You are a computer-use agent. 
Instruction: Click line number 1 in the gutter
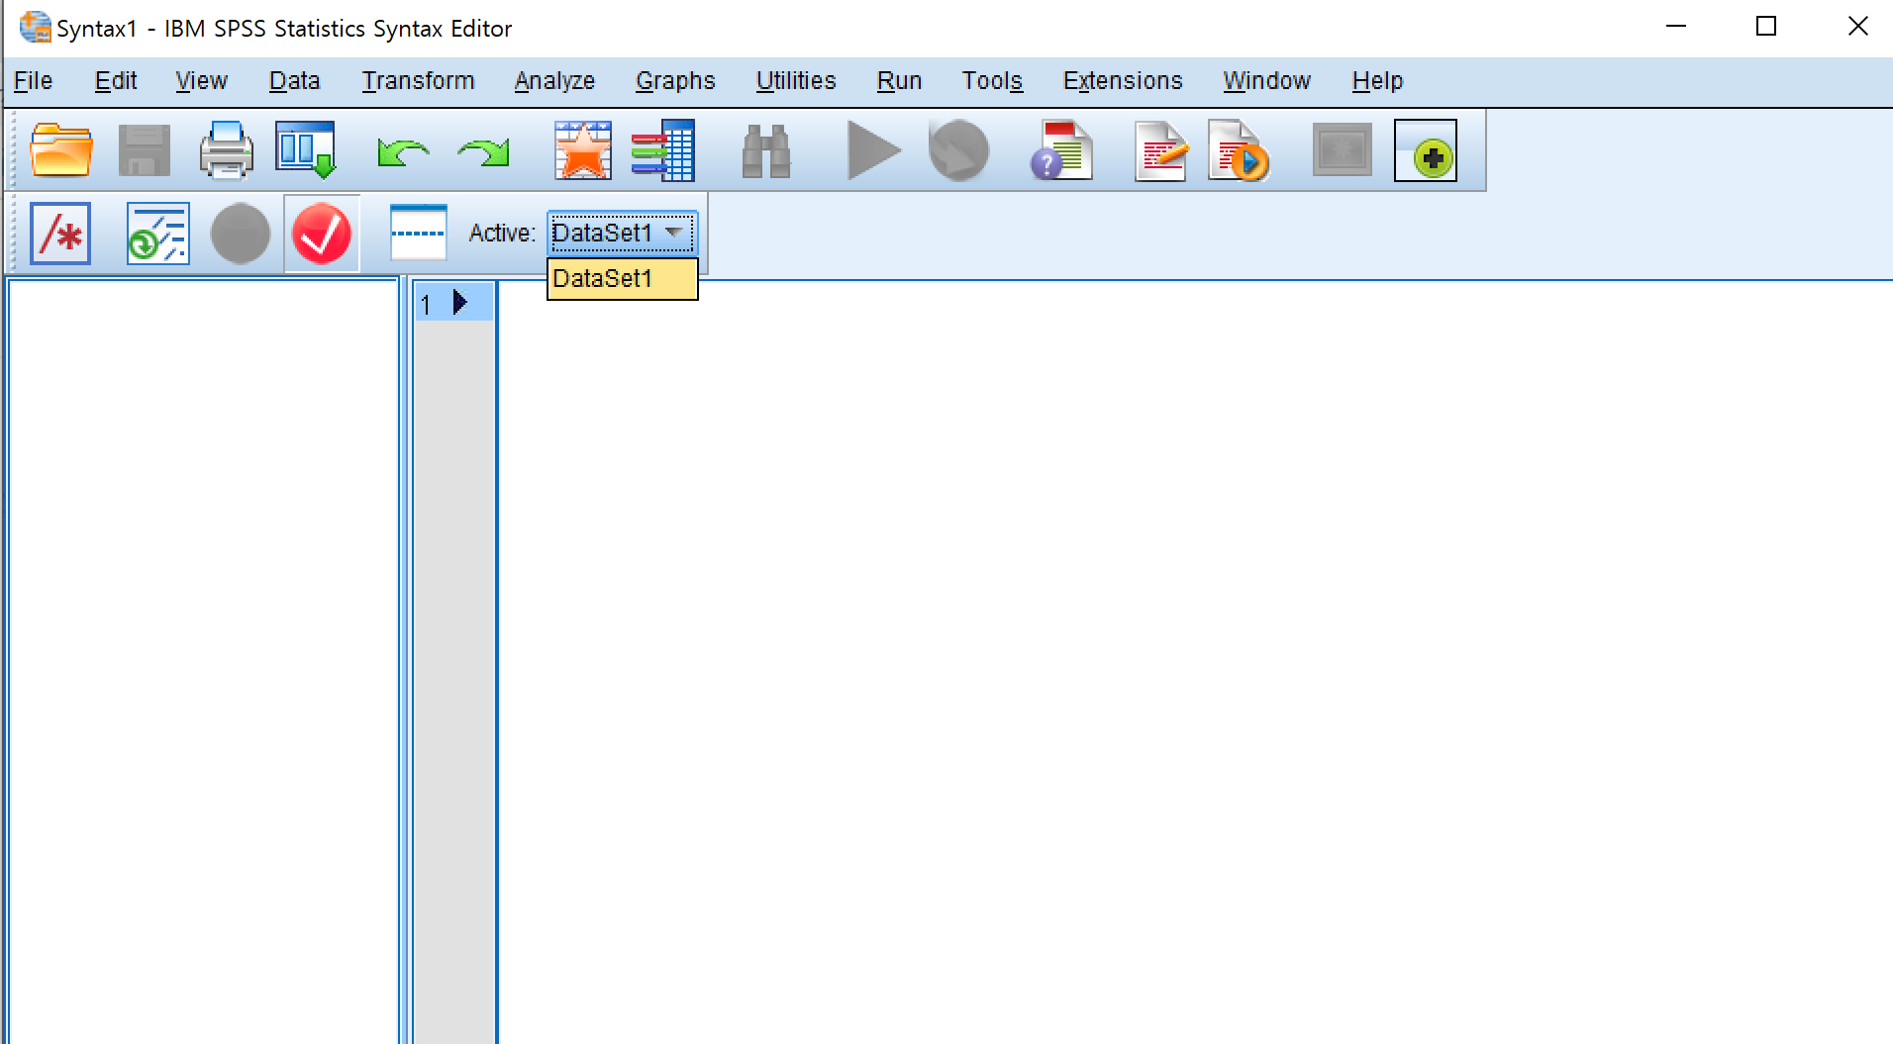[x=426, y=304]
